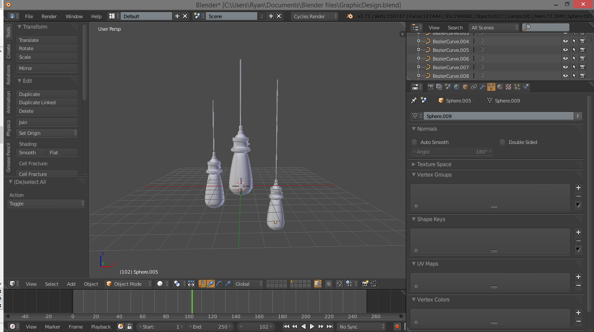Open the Render properties camera tab
The height and width of the screenshot is (332, 594).
click(431, 87)
